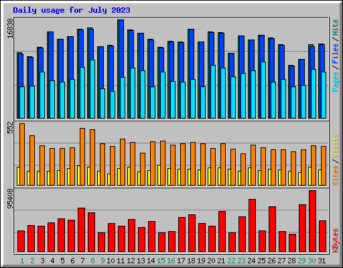Select green day label 22 on the x-axis
343x268 pixels.
(231, 261)
